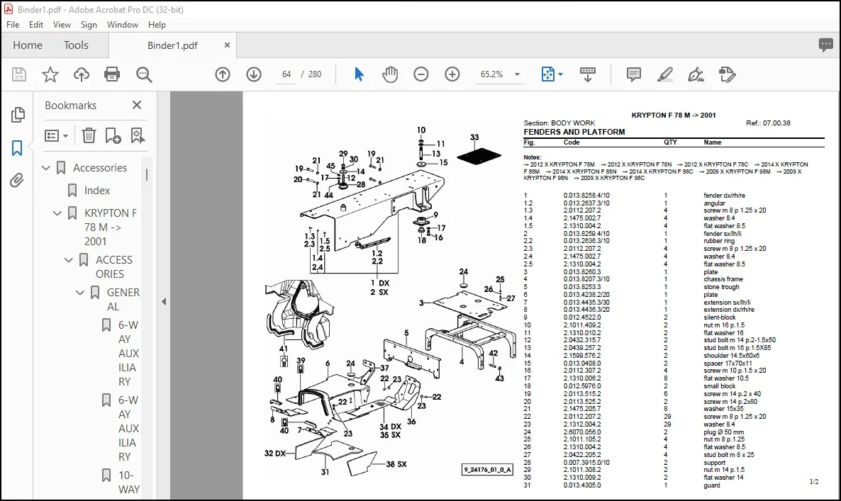Image resolution: width=841 pixels, height=501 pixels.
Task: Click the upload to cloud icon
Action: pyautogui.click(x=82, y=74)
